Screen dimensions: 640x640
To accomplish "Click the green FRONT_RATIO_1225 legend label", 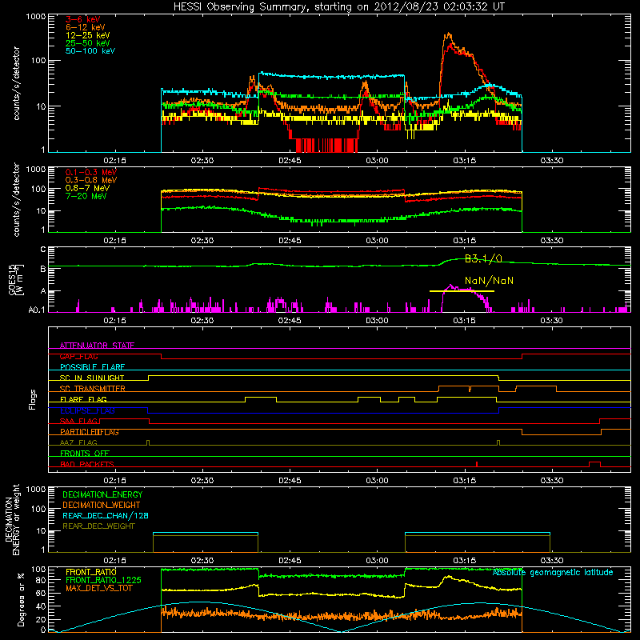I will [x=103, y=580].
